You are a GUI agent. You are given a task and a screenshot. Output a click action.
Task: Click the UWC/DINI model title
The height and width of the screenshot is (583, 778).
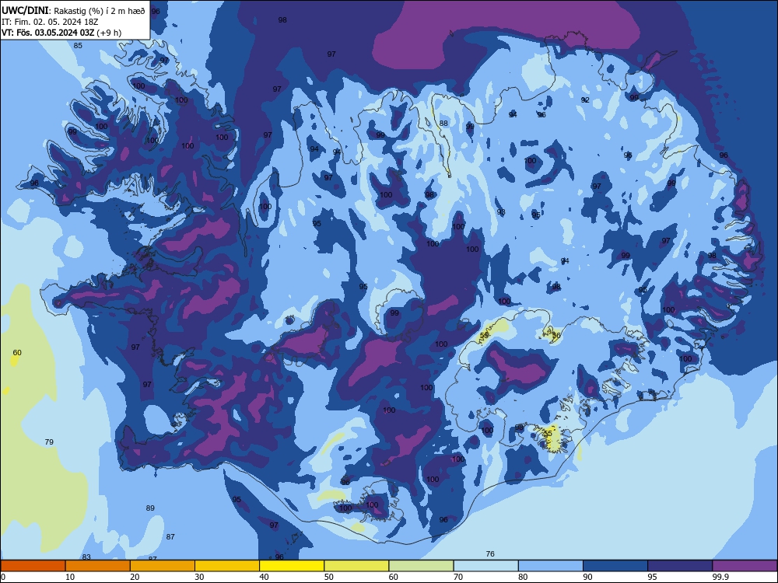click(x=26, y=10)
